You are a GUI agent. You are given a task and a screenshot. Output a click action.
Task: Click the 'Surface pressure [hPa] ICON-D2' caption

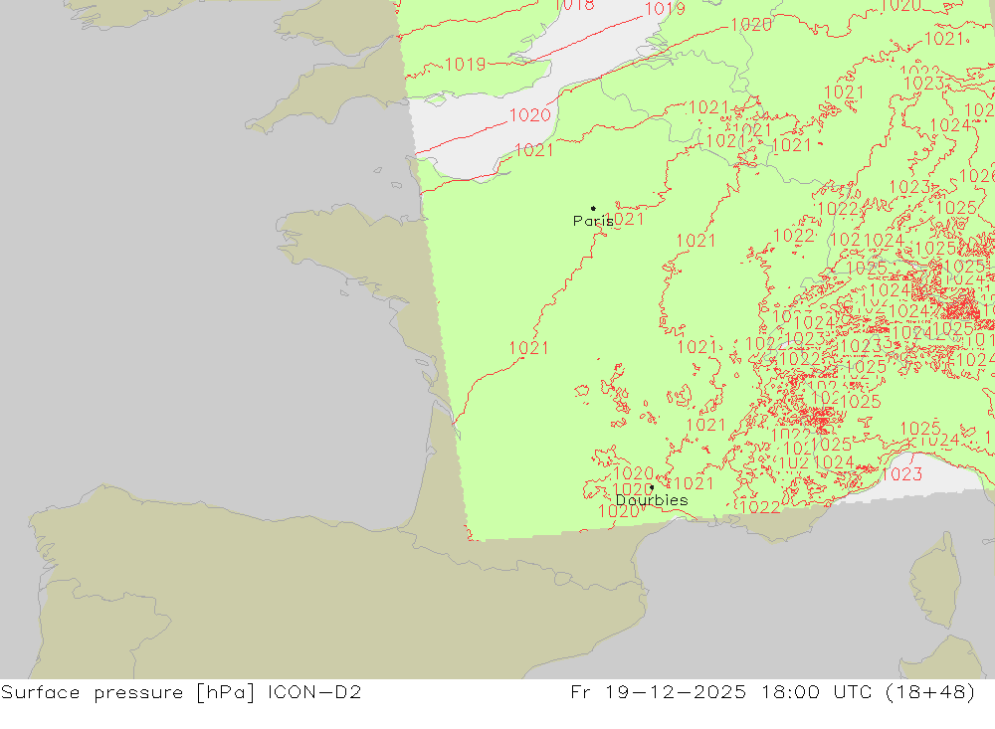pos(181,692)
